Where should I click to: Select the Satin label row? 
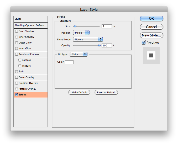[x=22, y=72]
